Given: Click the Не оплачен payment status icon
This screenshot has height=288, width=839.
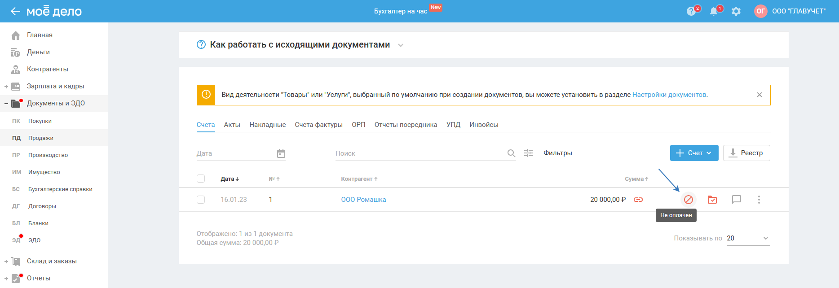Looking at the screenshot, I should coord(689,200).
